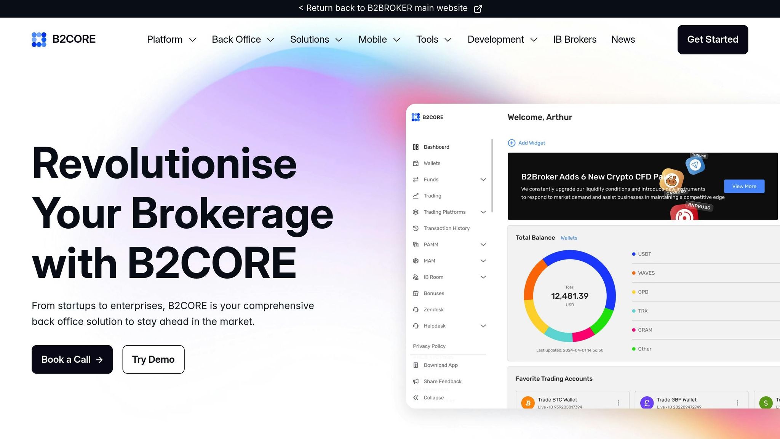Click the Wallets icon in sidebar
780x439 pixels.
pyautogui.click(x=416, y=163)
